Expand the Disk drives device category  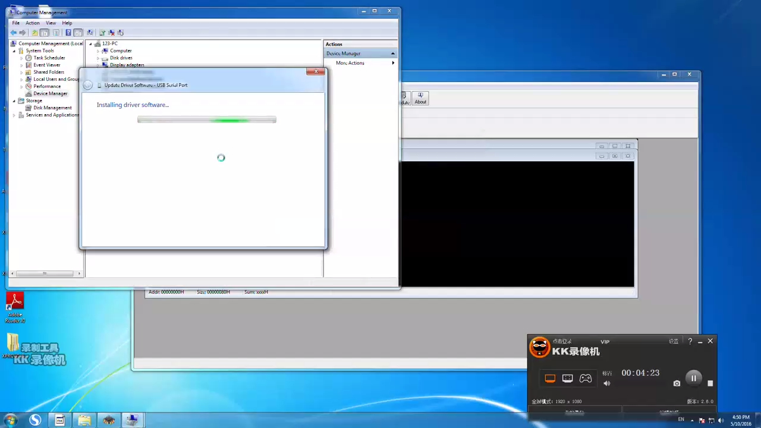click(x=98, y=58)
